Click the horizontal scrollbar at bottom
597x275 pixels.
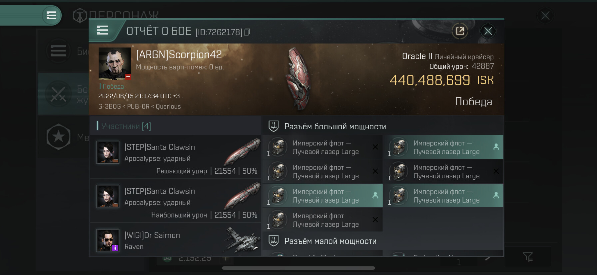[298, 268]
